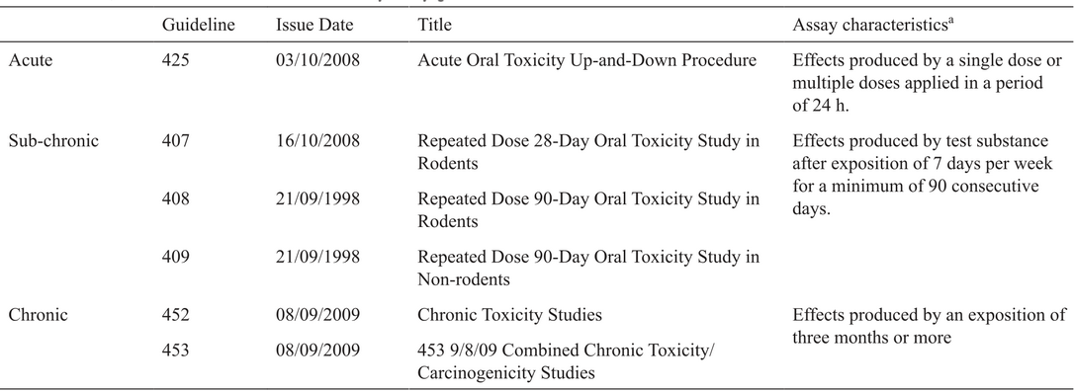Click the Chronic Toxicity Studies title
The height and width of the screenshot is (391, 1074).
pos(509,315)
